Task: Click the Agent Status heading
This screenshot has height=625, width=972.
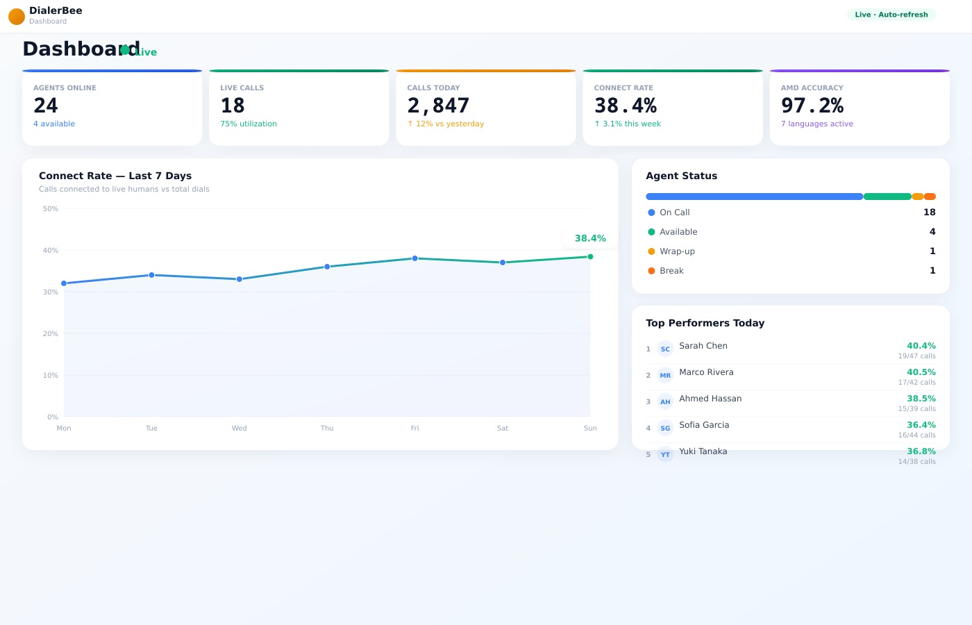Action: click(682, 176)
